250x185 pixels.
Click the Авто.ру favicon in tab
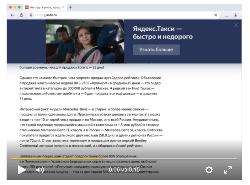click(27, 7)
